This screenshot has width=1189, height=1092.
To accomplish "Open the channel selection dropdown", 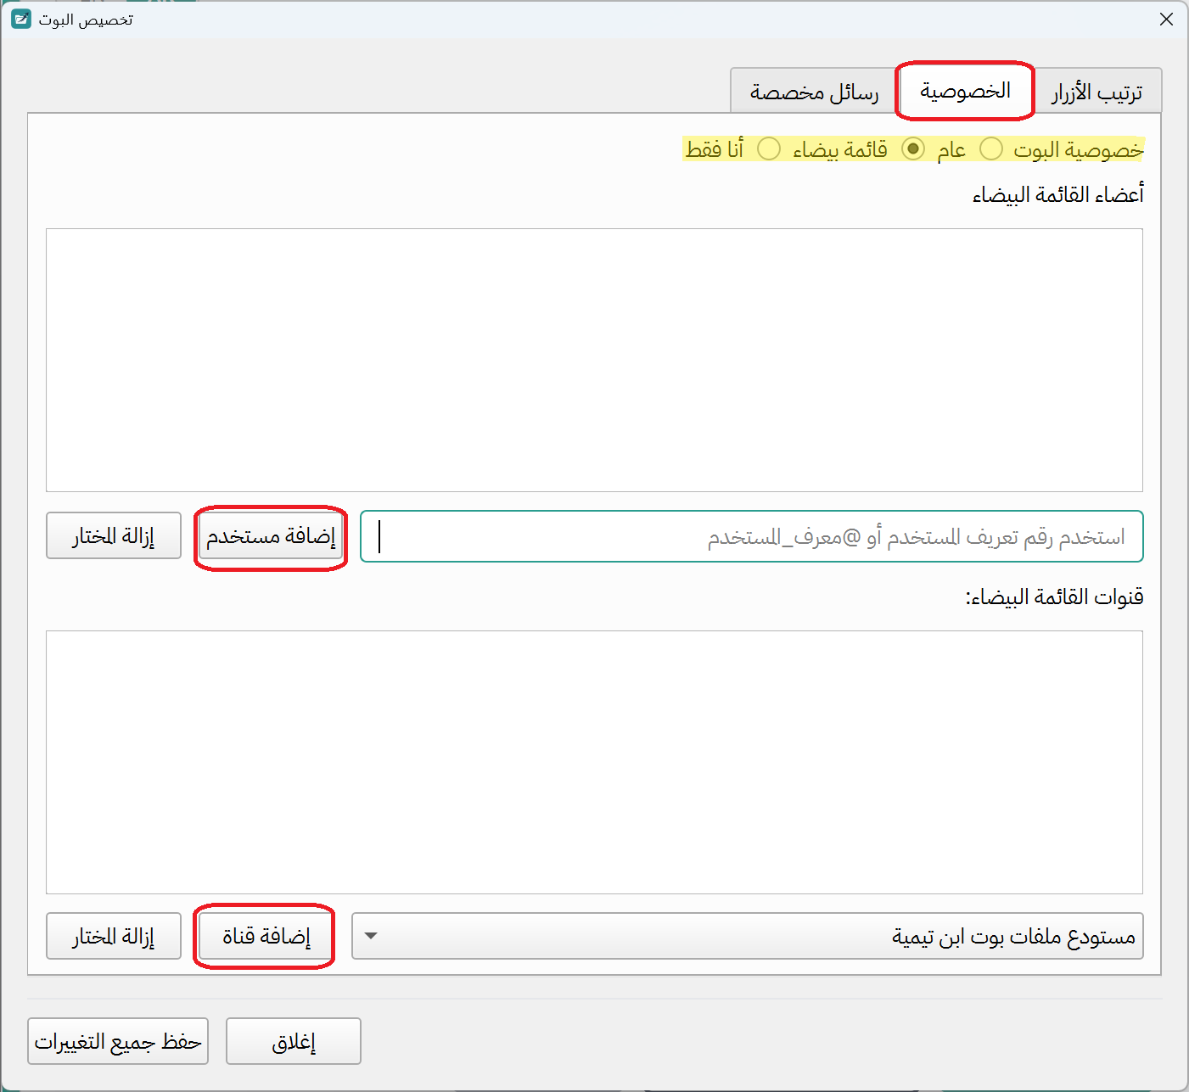I will tap(370, 936).
